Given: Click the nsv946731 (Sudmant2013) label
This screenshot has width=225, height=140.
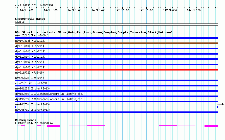Looking at the screenshot, I should 33,110.
